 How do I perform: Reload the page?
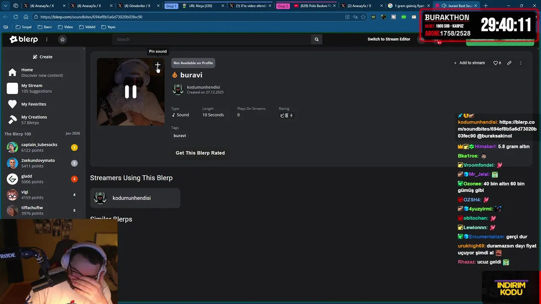(16, 17)
